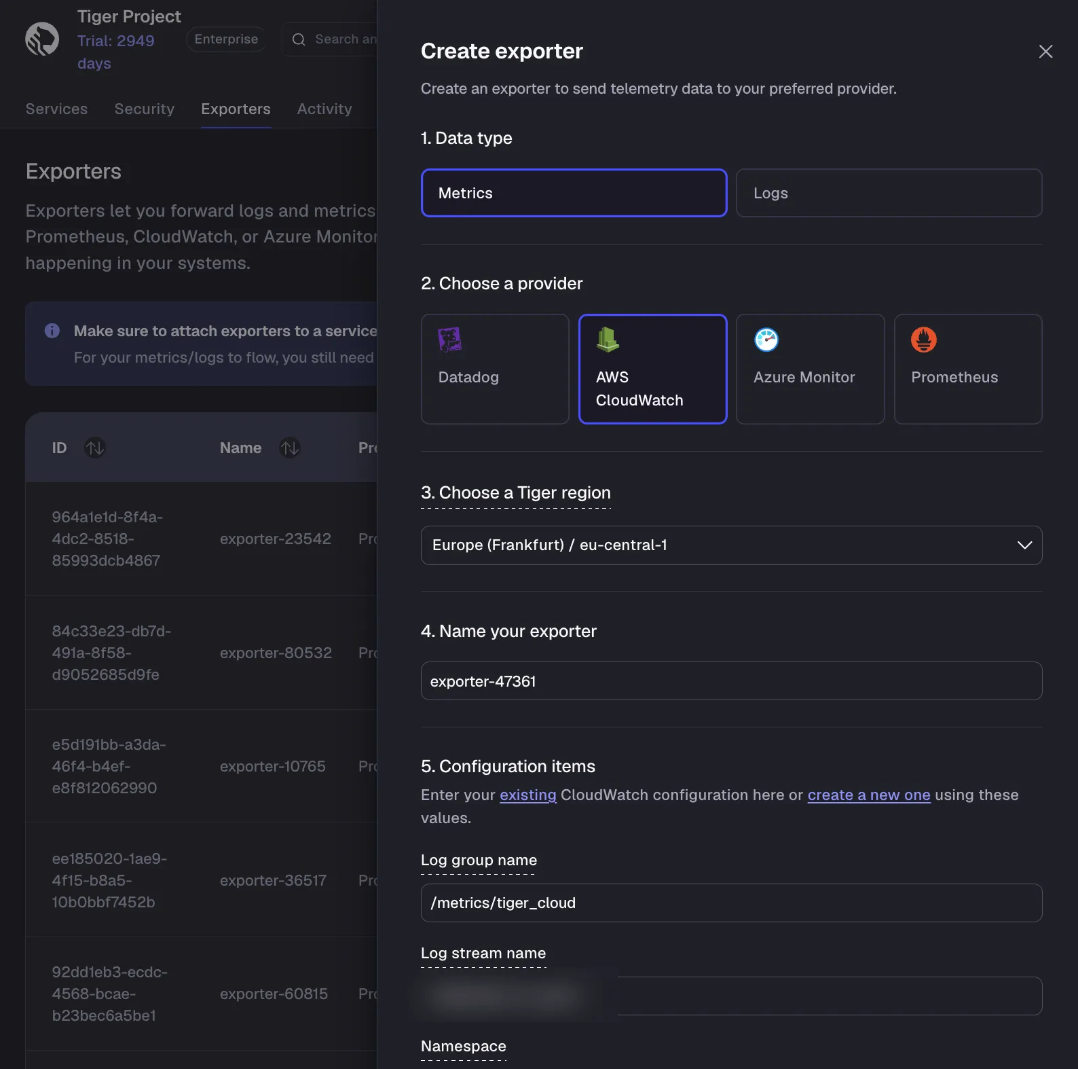Click the Log group name label

coord(479,860)
